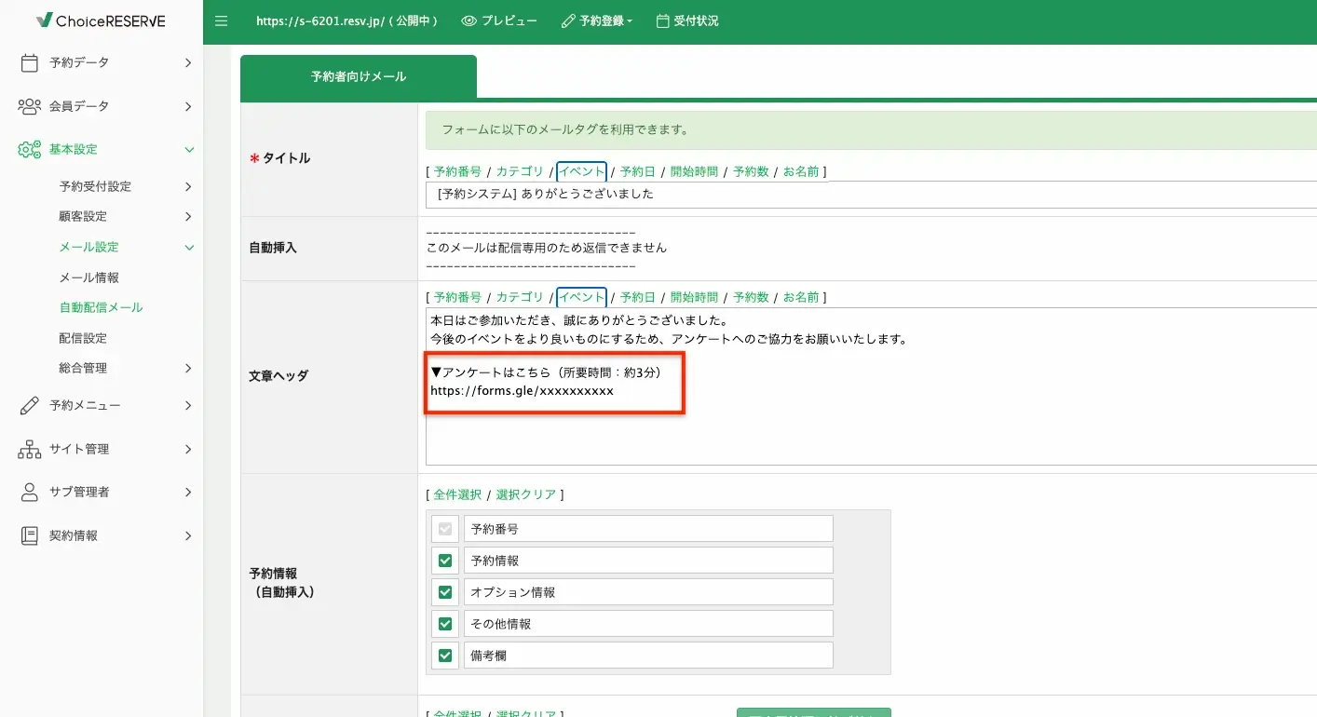Expand 契約情報 chevron
This screenshot has height=717, width=1317.
[188, 535]
